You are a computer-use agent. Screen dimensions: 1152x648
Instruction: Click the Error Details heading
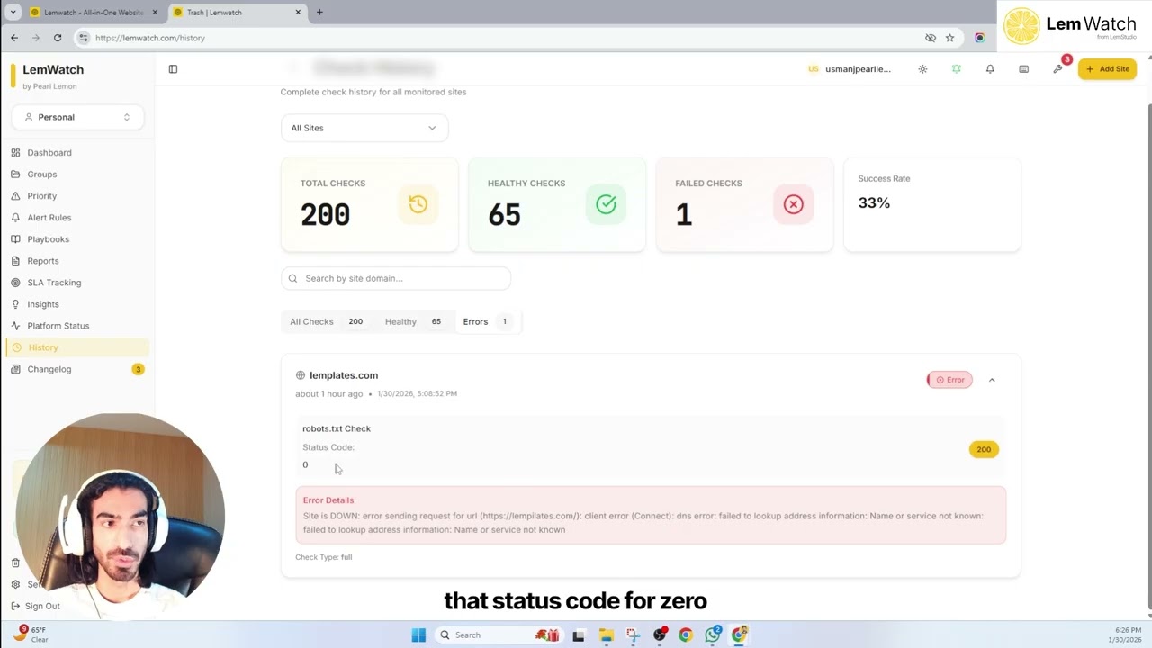point(328,500)
